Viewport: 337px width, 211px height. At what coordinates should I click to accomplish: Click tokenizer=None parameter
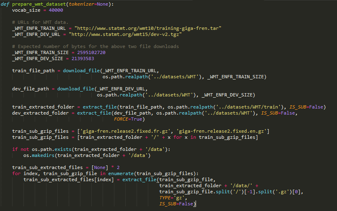tap(88, 4)
